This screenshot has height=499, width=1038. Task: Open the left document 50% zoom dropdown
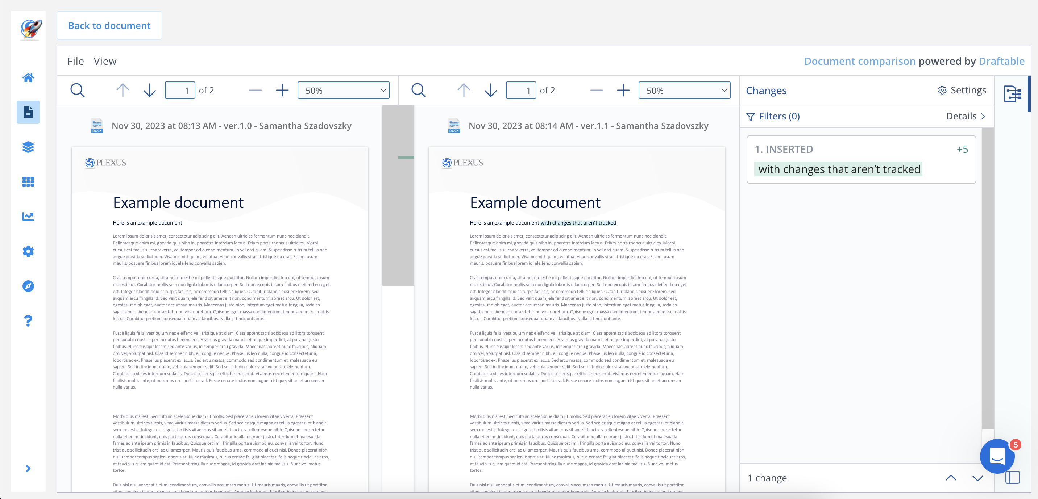click(x=343, y=90)
